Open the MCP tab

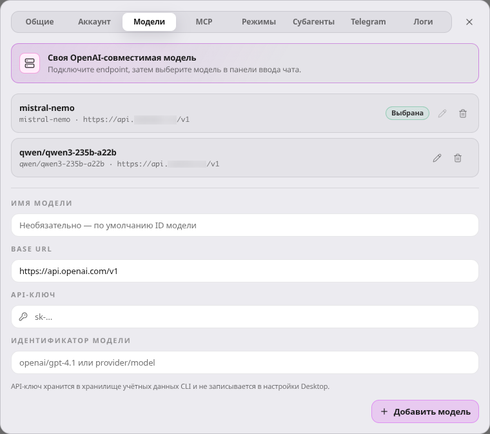pos(204,22)
